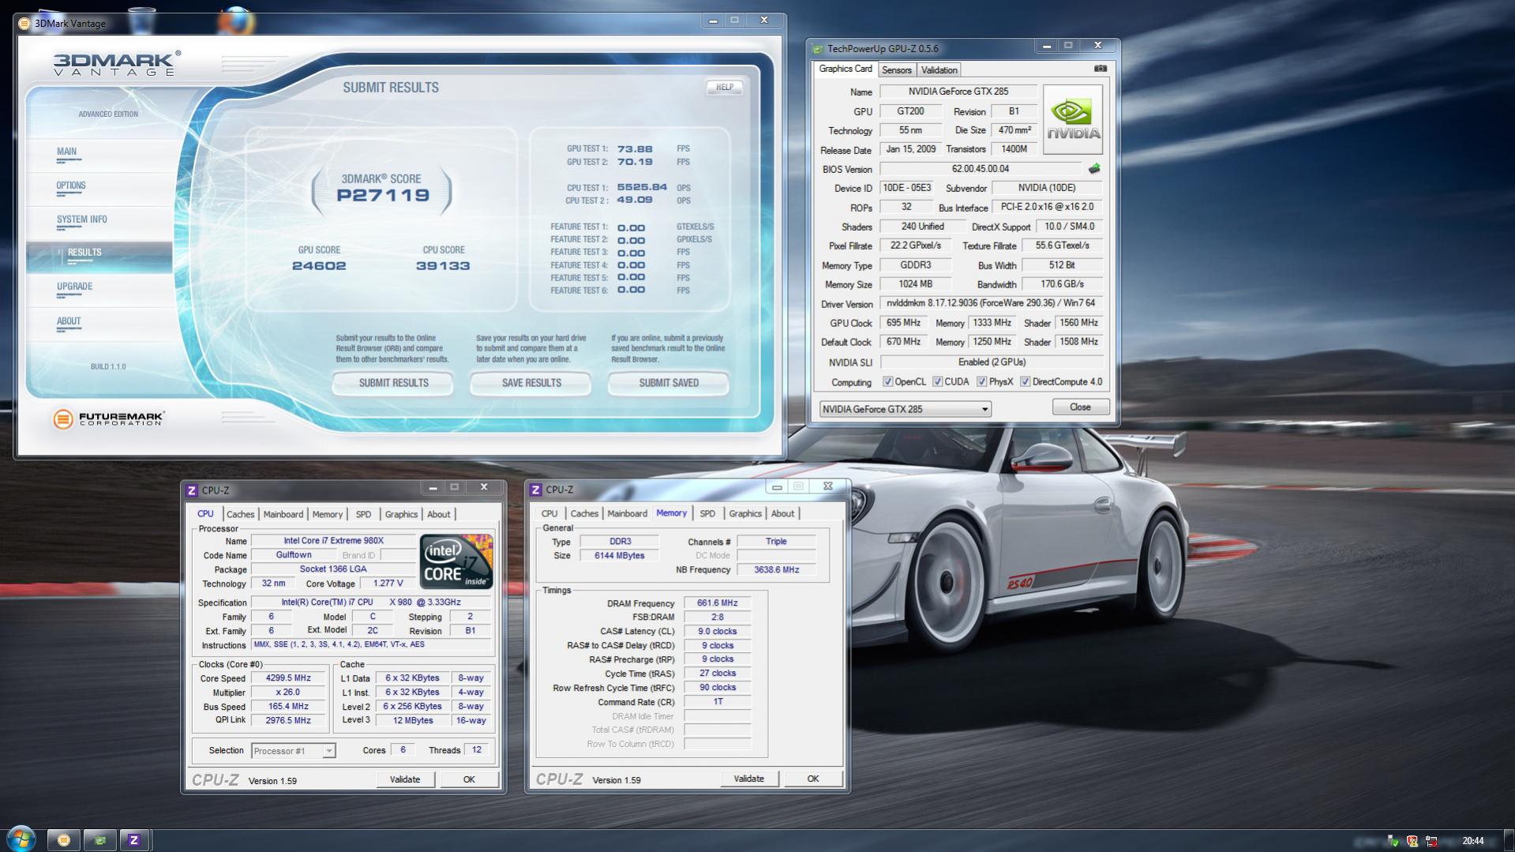
Task: Click the Futuremark Corporation logo
Action: [108, 418]
